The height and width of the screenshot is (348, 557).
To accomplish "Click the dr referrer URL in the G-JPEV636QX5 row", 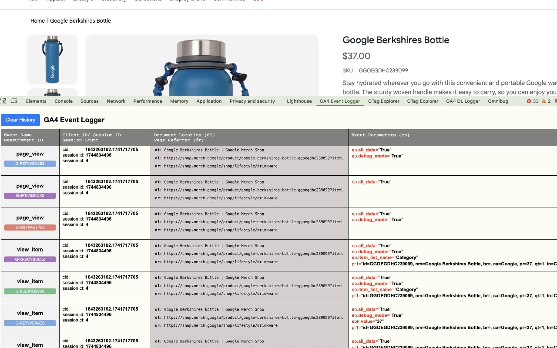I will (221, 198).
